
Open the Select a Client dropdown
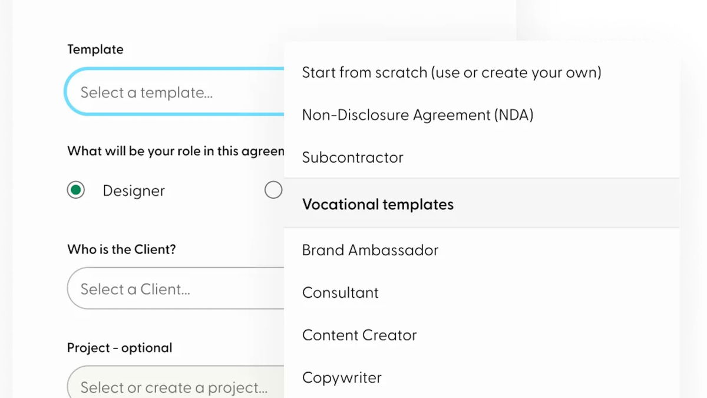[x=176, y=289]
